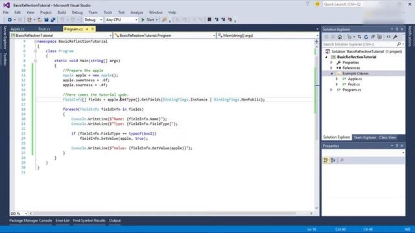Toggle Alphabetical sort in Properties panel
Viewport: 415px width, 233px height.
point(333,160)
